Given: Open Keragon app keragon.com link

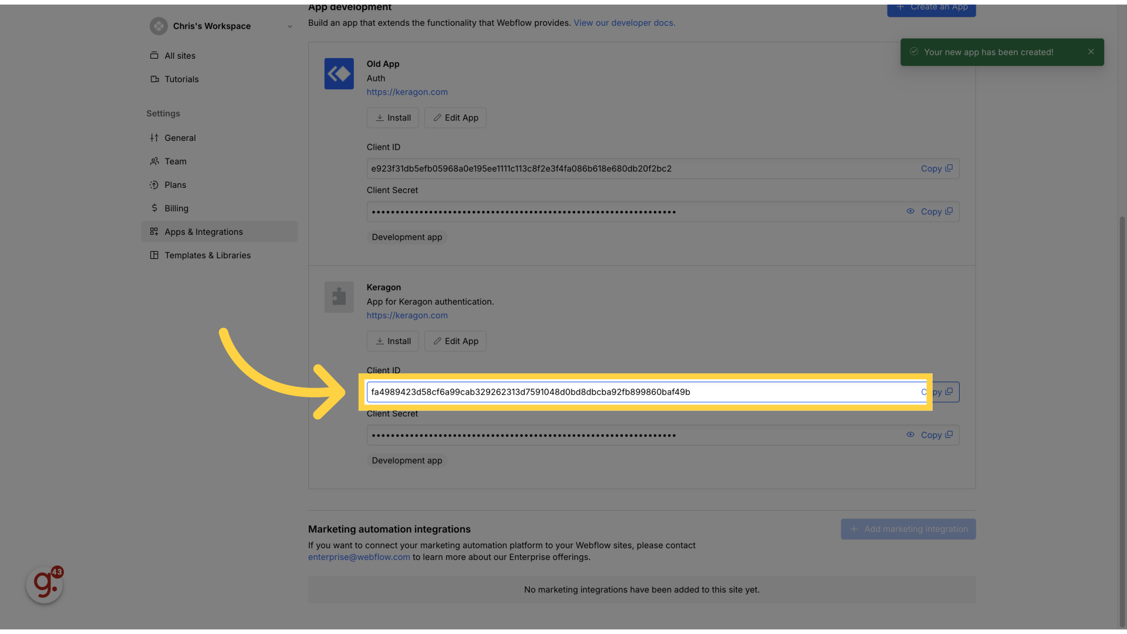Looking at the screenshot, I should pos(407,316).
